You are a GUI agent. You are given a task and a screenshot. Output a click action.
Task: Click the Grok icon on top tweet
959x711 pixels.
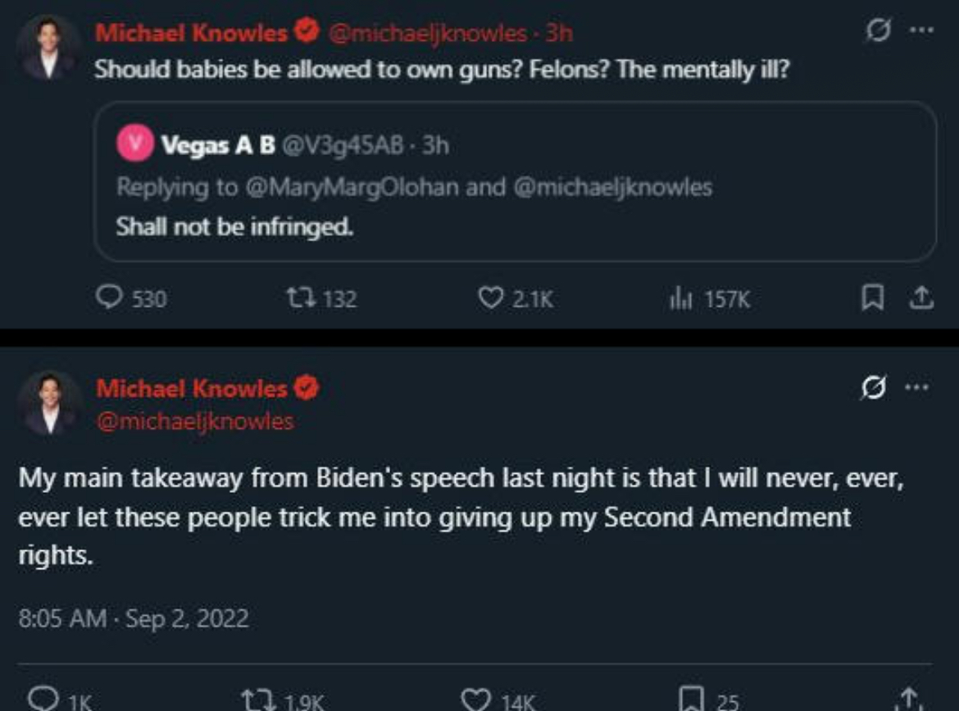(x=876, y=32)
